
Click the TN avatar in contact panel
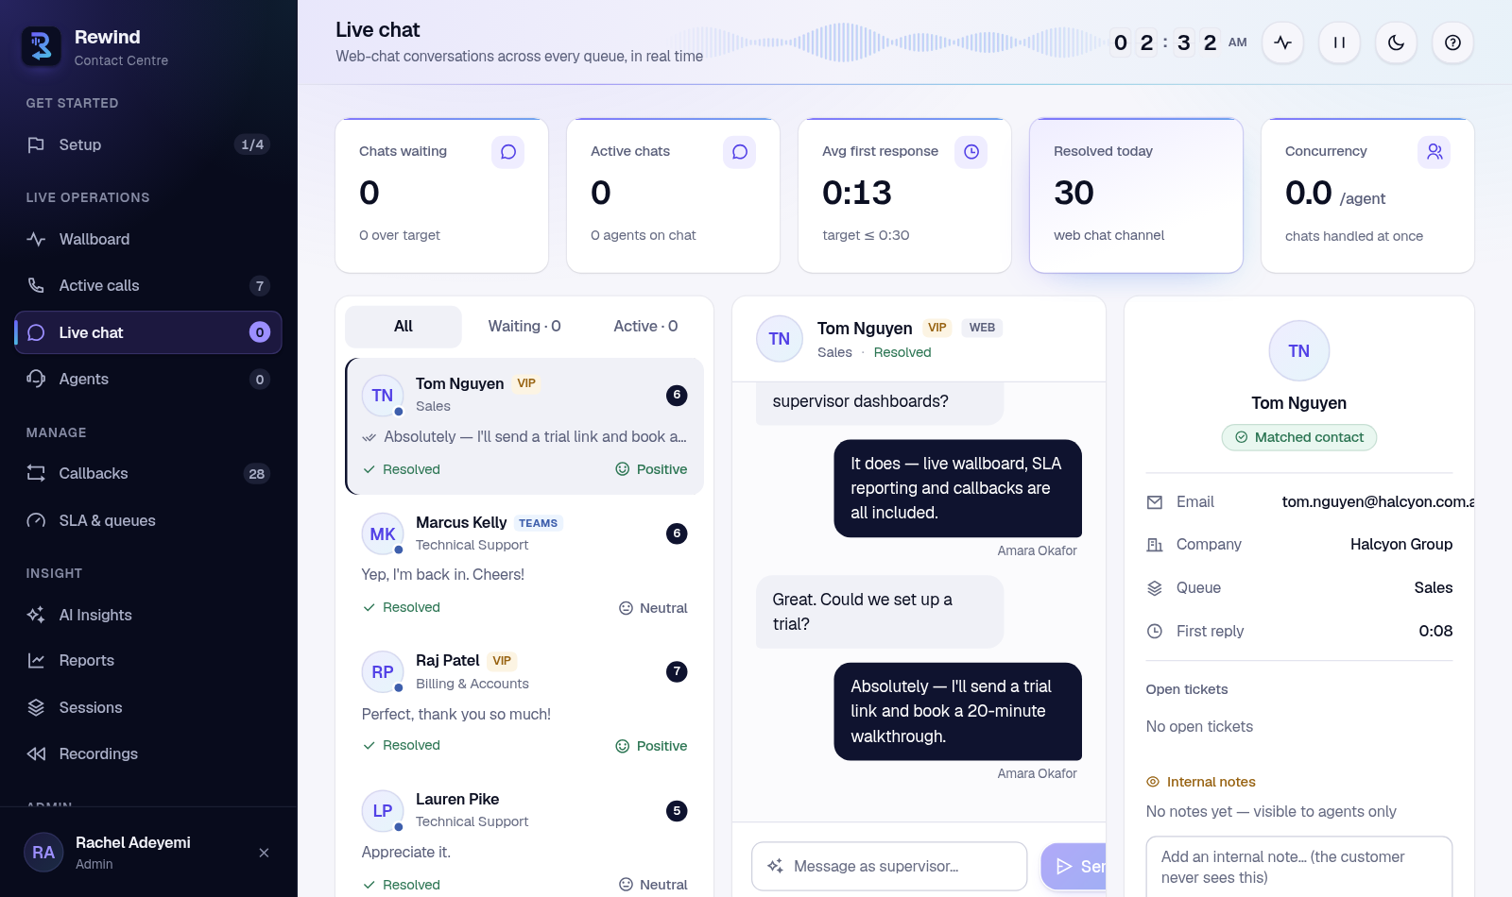[1298, 351]
